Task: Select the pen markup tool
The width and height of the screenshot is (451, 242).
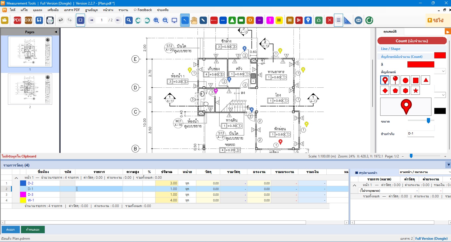Action: click(x=203, y=20)
